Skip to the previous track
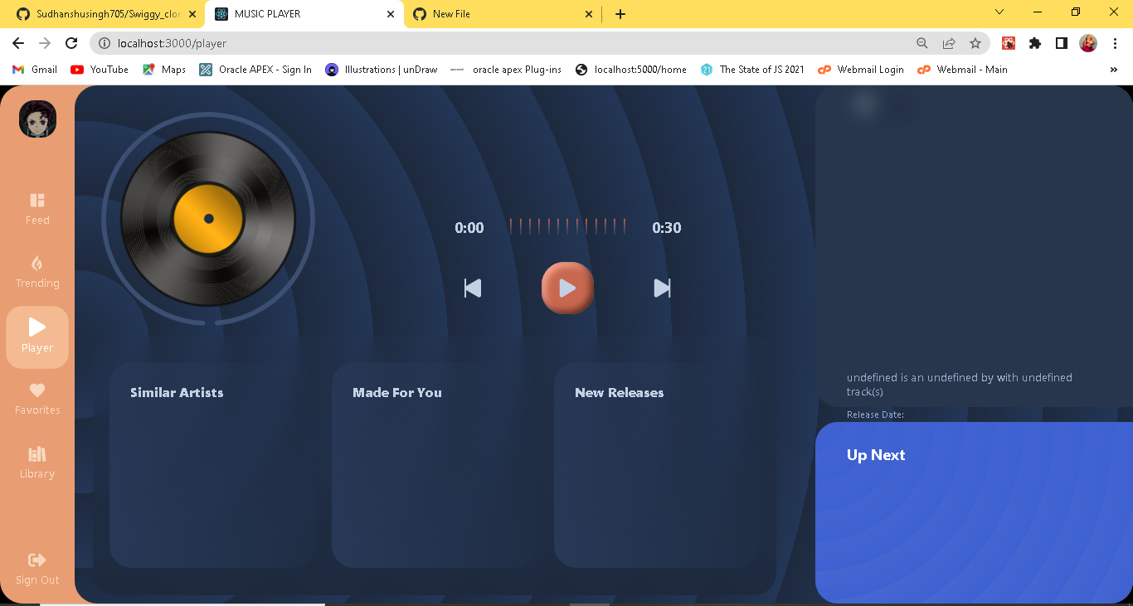1133x606 pixels. (472, 288)
